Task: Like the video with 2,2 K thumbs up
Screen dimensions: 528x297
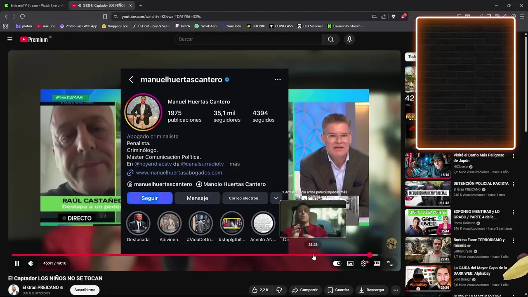Action: (x=260, y=290)
